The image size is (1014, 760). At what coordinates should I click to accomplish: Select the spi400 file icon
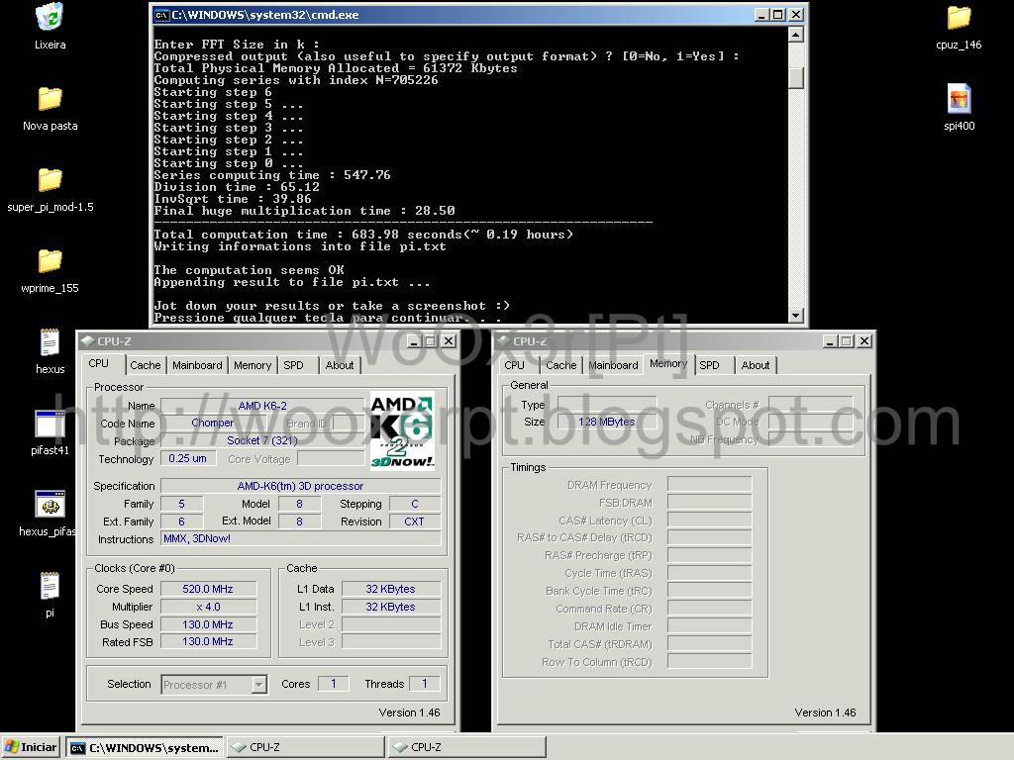(x=959, y=99)
